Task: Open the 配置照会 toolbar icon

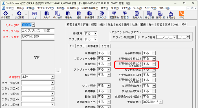Action: [114, 15]
